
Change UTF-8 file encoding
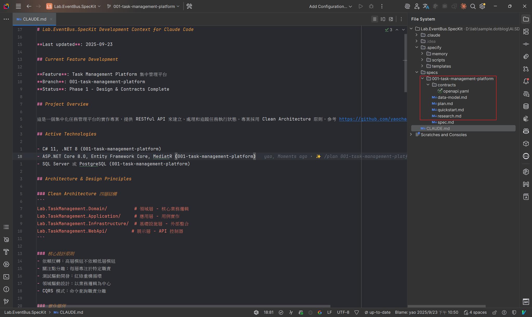tap(343, 312)
